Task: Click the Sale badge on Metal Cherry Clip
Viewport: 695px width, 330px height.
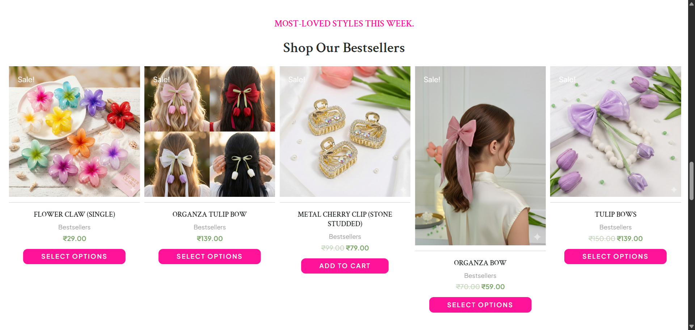Action: [297, 80]
